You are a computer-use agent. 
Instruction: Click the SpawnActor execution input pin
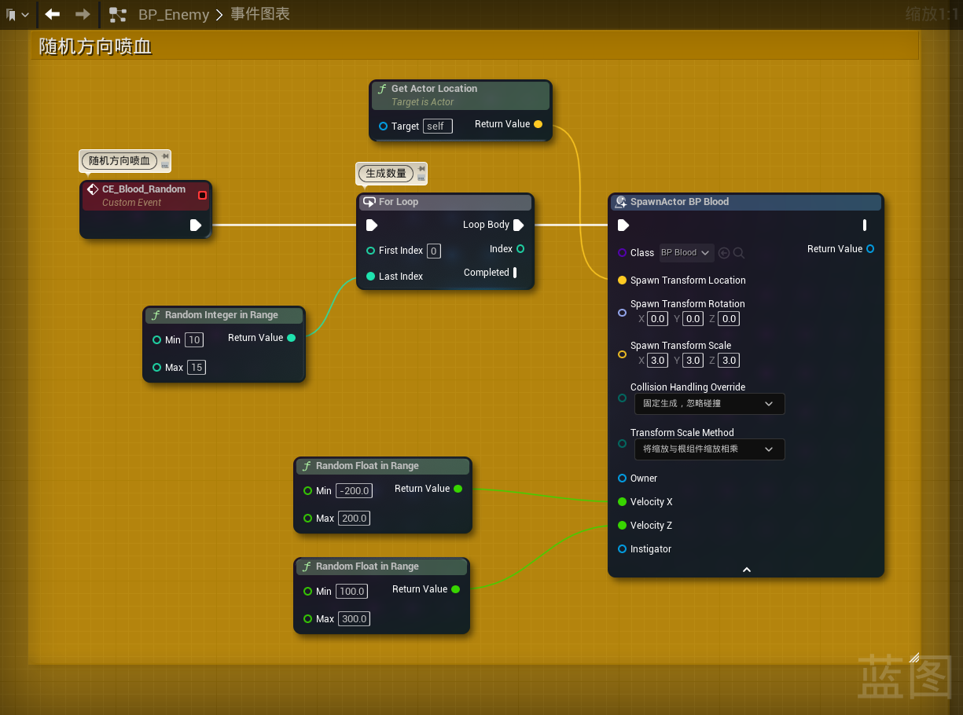623,225
